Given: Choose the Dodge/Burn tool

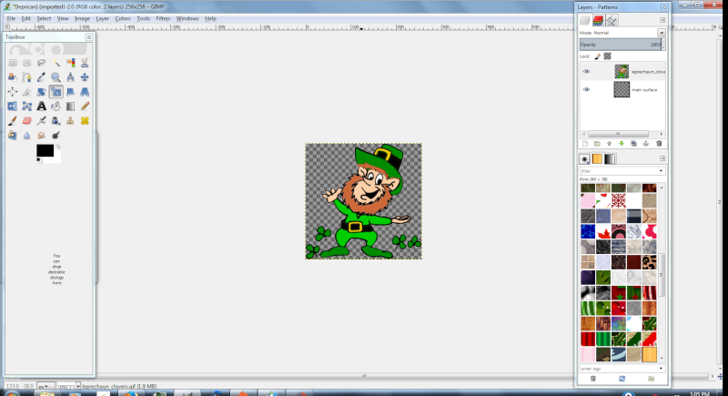Looking at the screenshot, I should pyautogui.click(x=56, y=135).
